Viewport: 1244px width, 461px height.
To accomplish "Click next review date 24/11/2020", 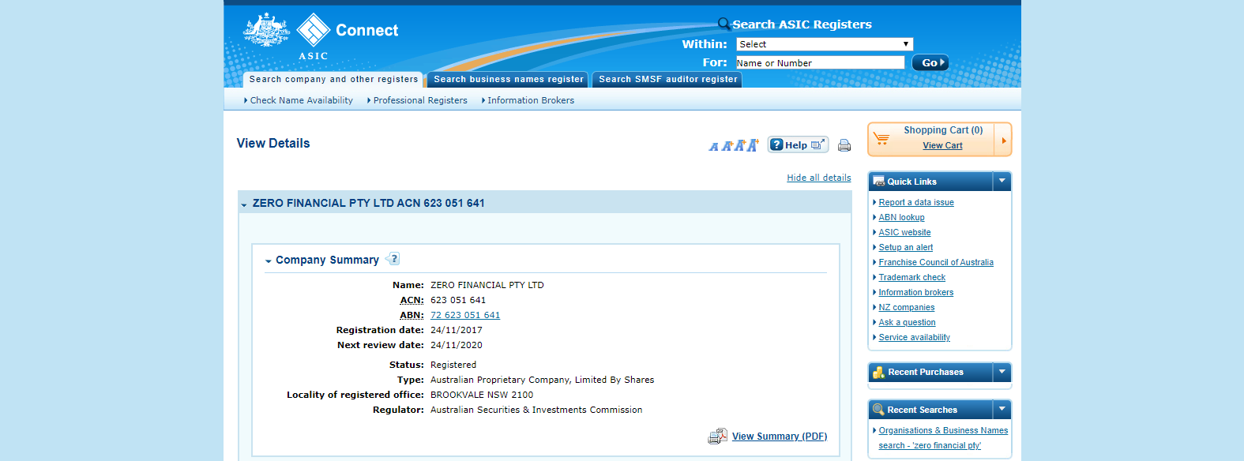I will coord(457,345).
